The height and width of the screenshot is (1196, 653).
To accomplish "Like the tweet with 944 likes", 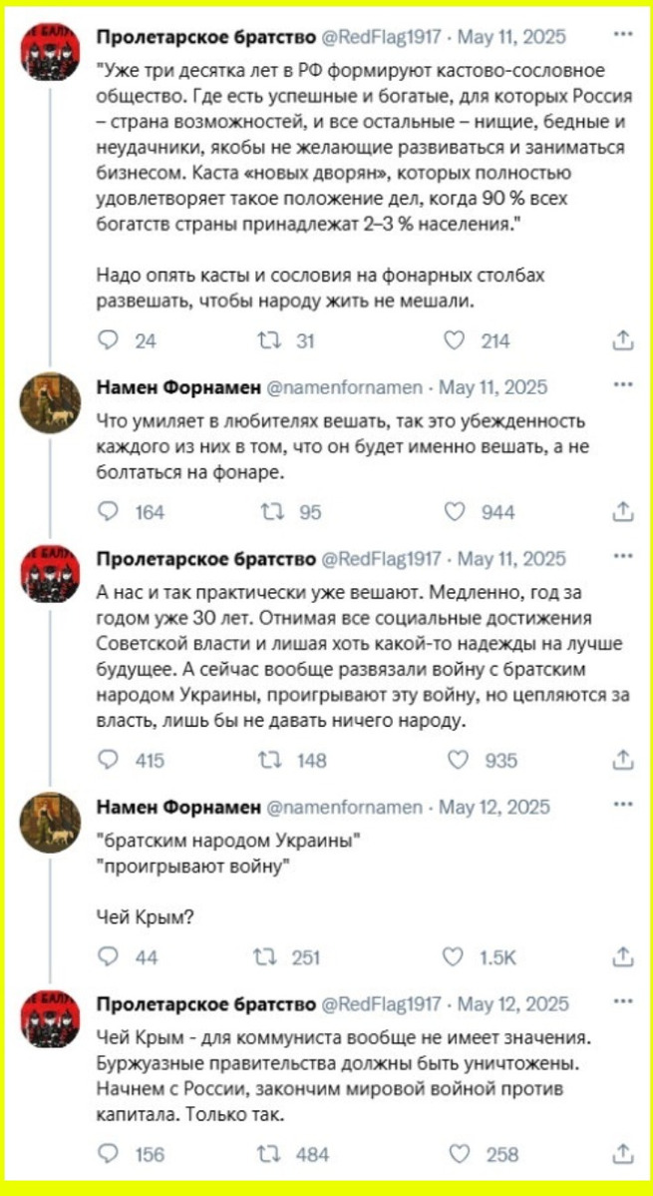I will point(455,511).
